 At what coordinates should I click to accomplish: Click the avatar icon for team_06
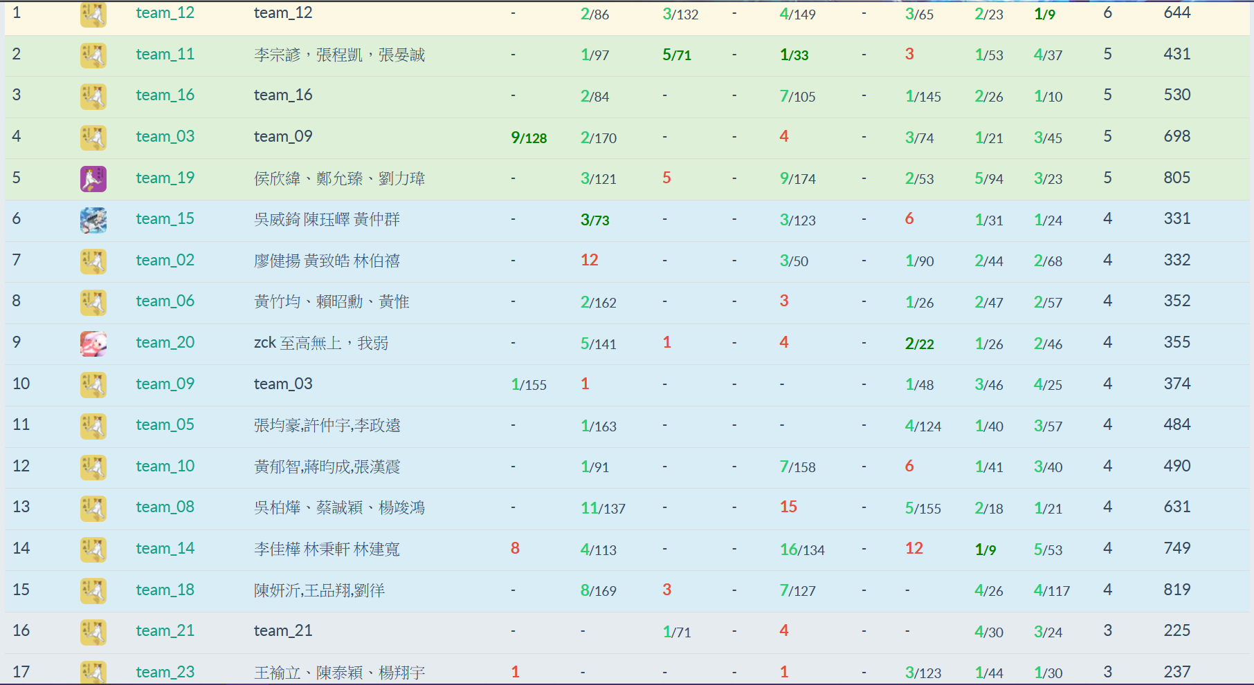point(93,302)
